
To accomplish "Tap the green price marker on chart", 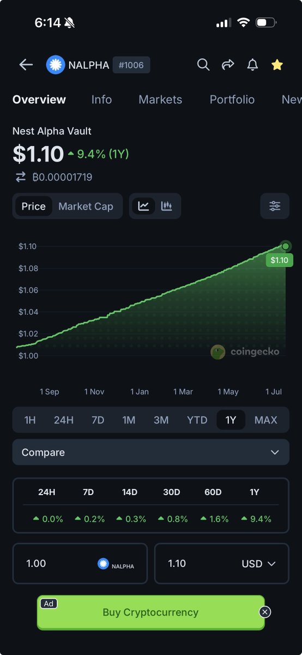I will 285,246.
